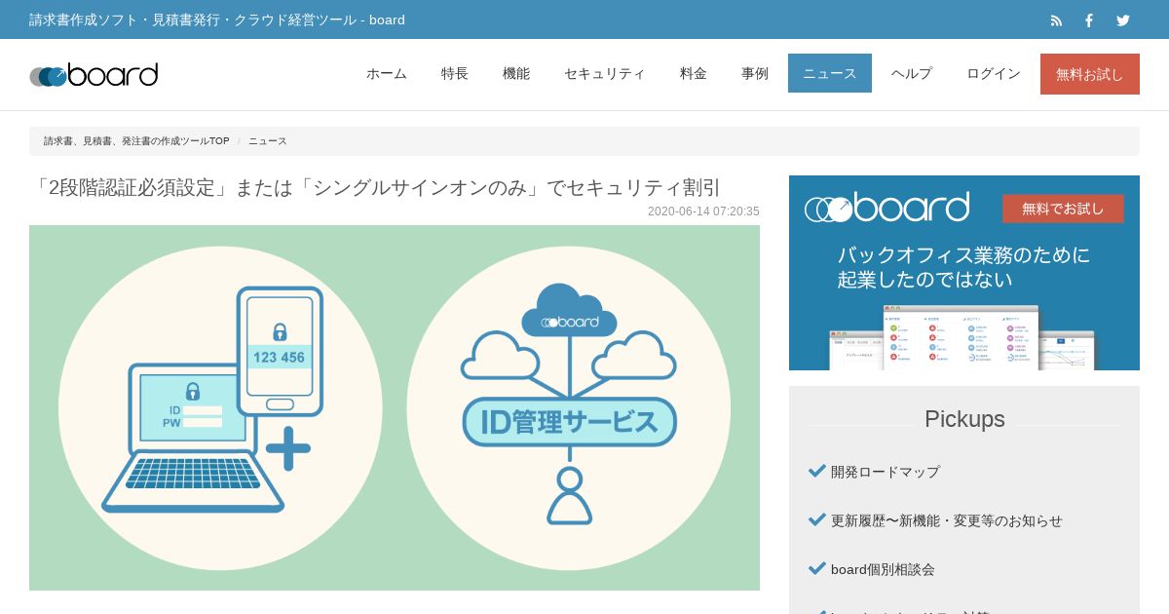Open the RSS feed icon
This screenshot has height=614, width=1169.
pos(1056,20)
